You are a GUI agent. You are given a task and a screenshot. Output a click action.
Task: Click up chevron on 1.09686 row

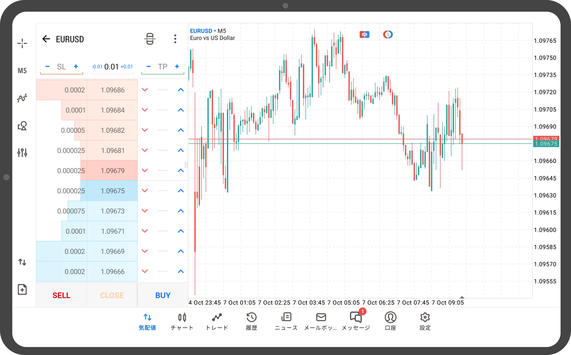click(181, 90)
